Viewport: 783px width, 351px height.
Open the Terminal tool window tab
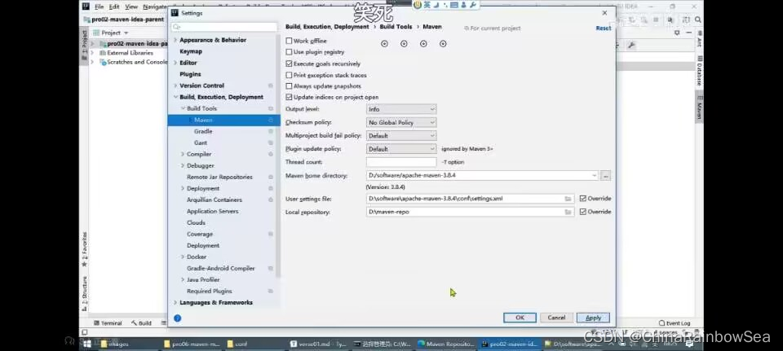click(x=108, y=323)
